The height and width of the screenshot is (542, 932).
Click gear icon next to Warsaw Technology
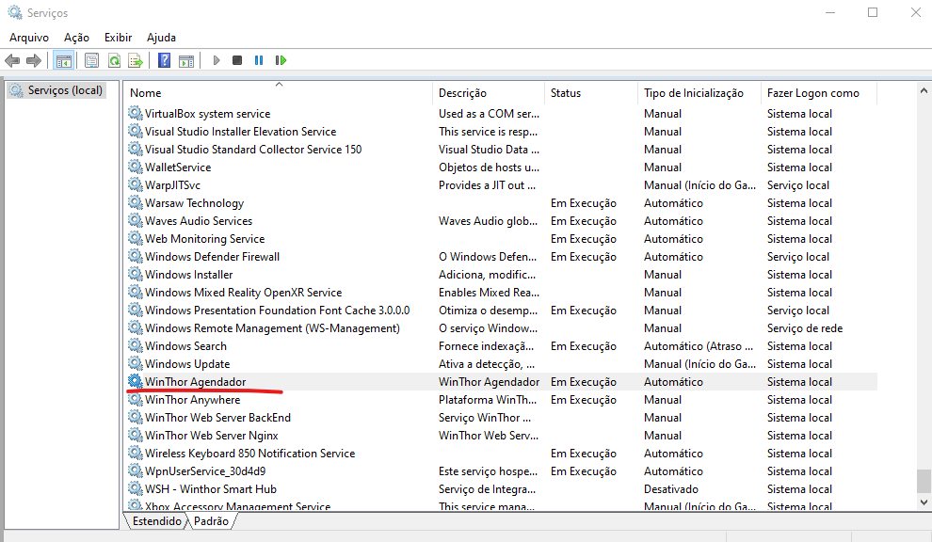tap(136, 202)
